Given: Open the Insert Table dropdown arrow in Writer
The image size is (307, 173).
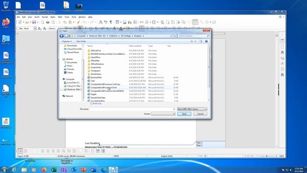Looking at the screenshot, I should (120, 23).
